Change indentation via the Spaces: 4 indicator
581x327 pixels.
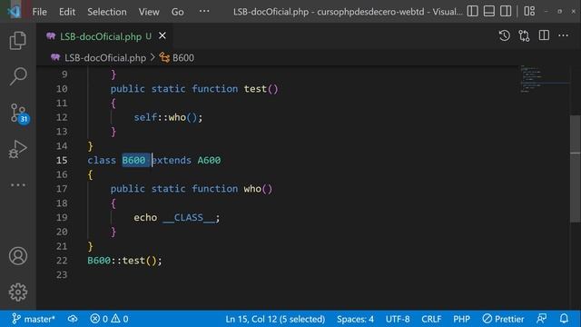click(x=355, y=319)
